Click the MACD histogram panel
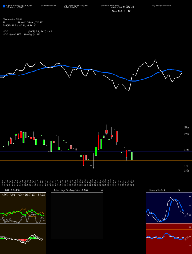 23,239
